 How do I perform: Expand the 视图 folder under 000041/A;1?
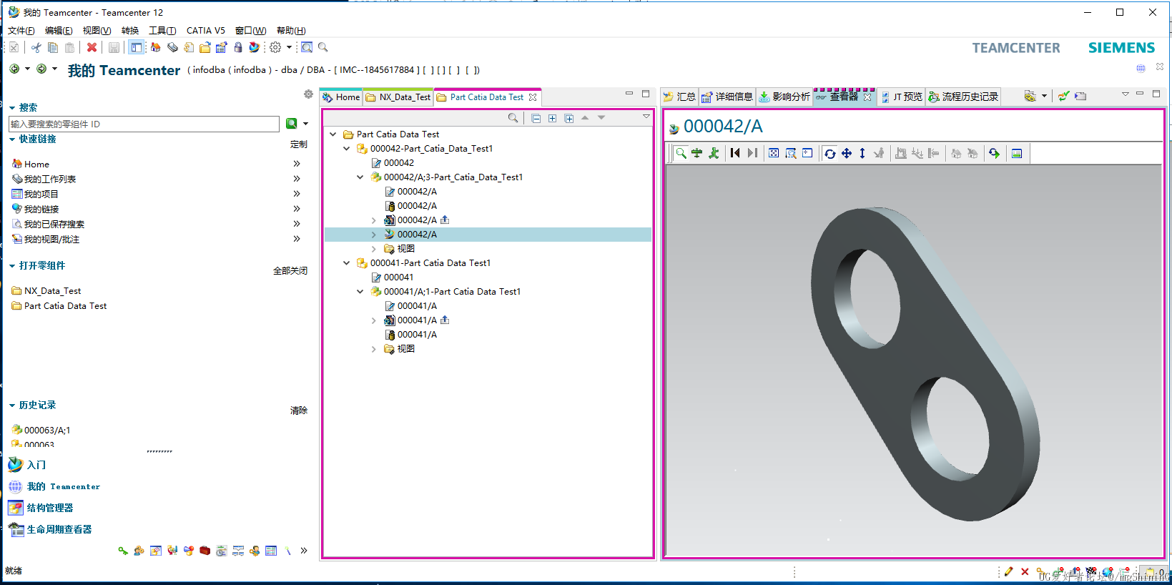(374, 349)
